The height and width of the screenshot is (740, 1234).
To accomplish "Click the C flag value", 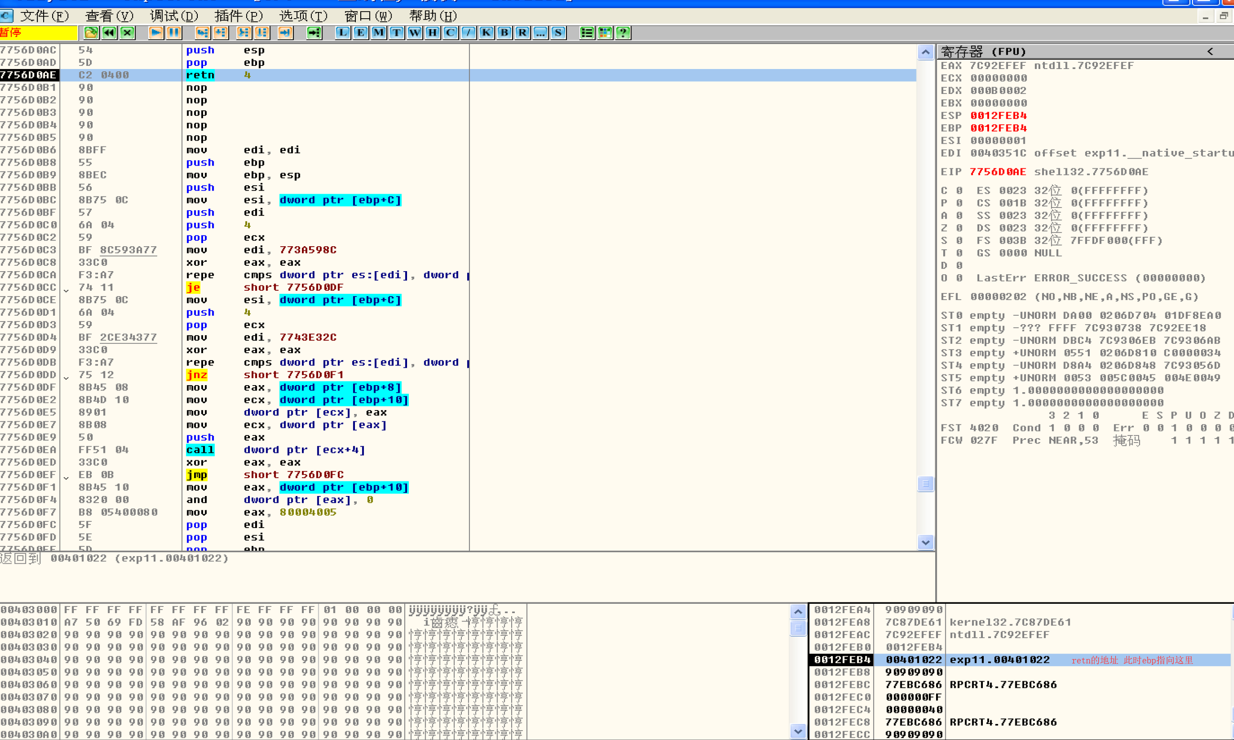I will 959,191.
